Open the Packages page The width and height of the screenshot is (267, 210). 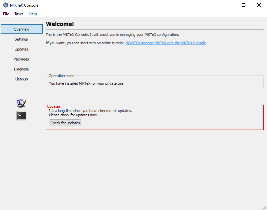(x=21, y=59)
